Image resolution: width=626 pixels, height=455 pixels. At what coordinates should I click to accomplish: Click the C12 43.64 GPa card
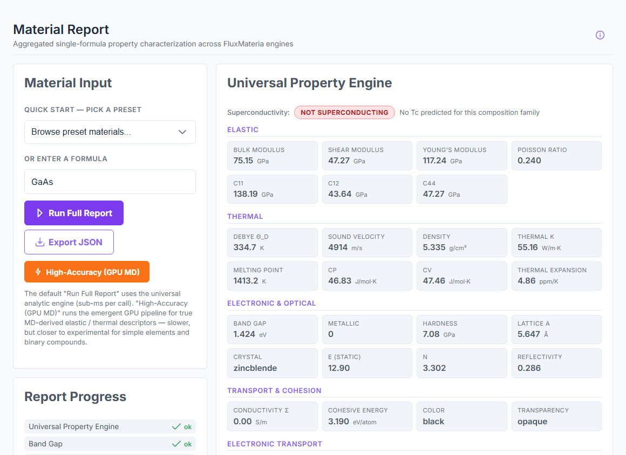point(367,189)
